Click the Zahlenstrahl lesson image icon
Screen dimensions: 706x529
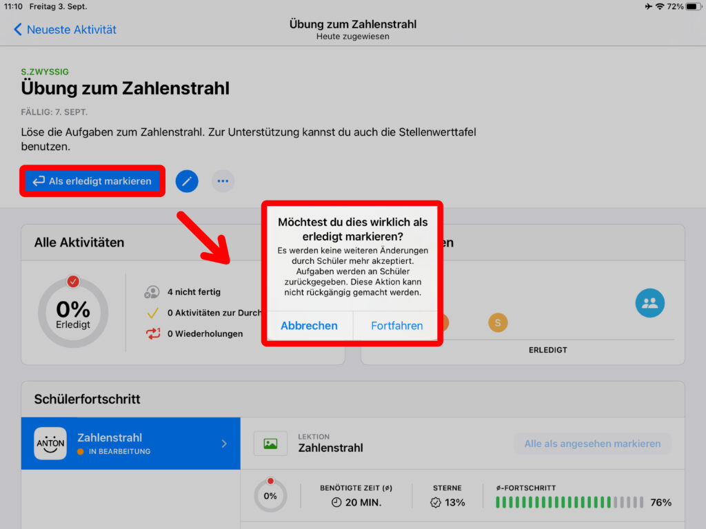[x=270, y=444]
